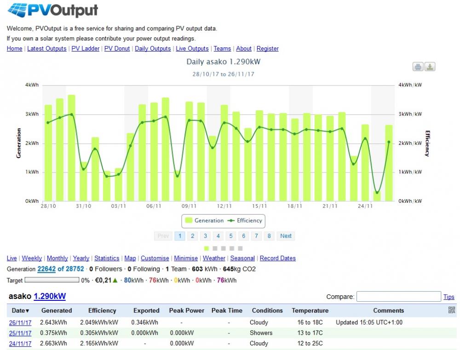Open PV Ladder page
This screenshot has height=350, width=460.
[x=86, y=48]
